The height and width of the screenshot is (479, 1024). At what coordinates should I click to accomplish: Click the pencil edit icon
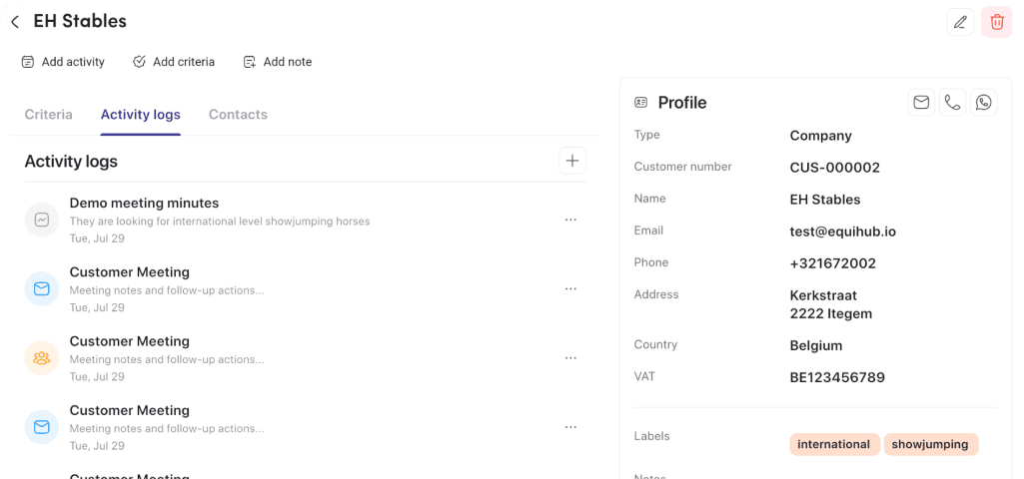pos(960,22)
